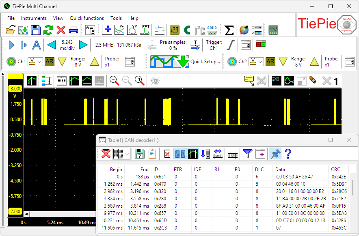The height and width of the screenshot is (236, 359).
Task: Toggle Ch2 auto ranging AR button
Action: click(270, 62)
